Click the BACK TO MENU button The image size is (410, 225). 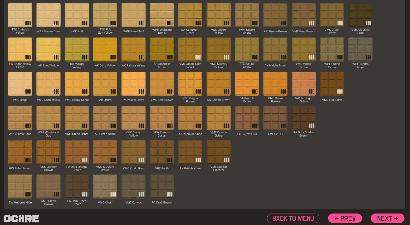point(293,218)
